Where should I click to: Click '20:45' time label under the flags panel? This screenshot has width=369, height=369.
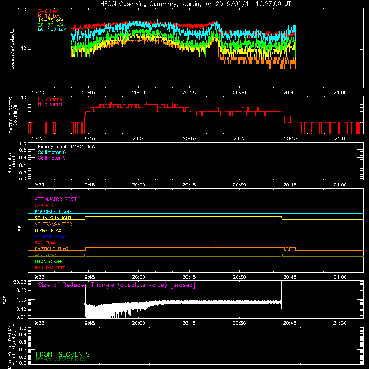(290, 277)
